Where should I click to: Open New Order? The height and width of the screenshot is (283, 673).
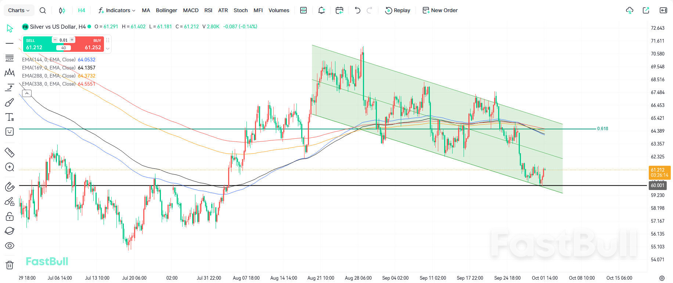point(440,10)
